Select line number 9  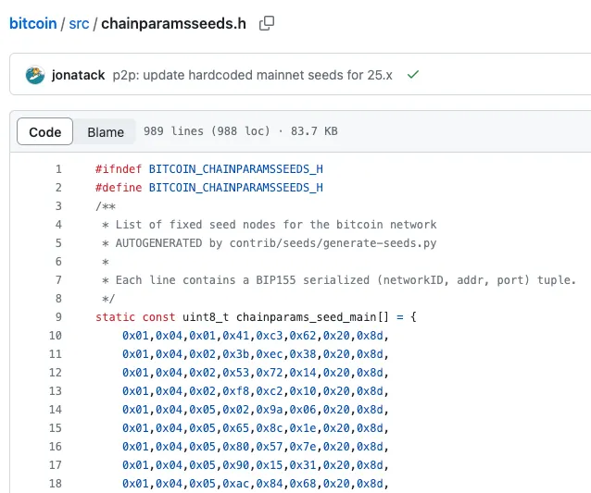(58, 317)
